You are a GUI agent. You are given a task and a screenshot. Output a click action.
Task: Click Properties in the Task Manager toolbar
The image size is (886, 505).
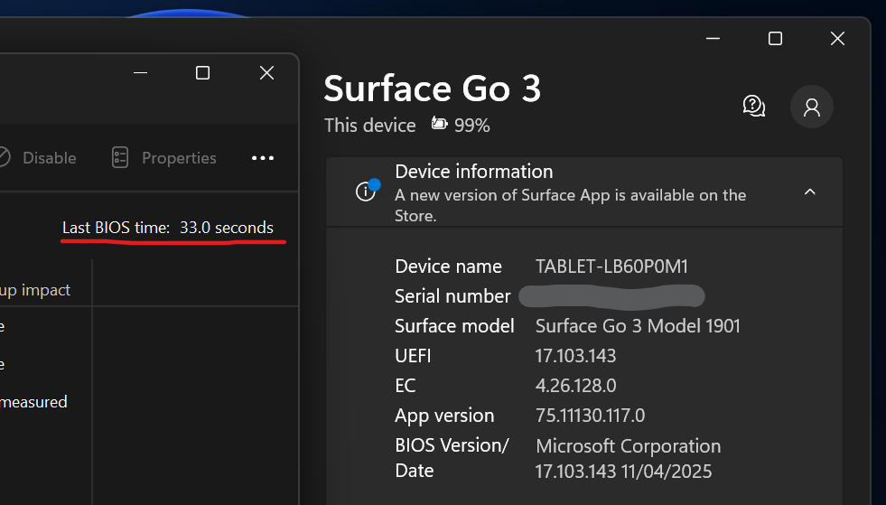(x=179, y=158)
